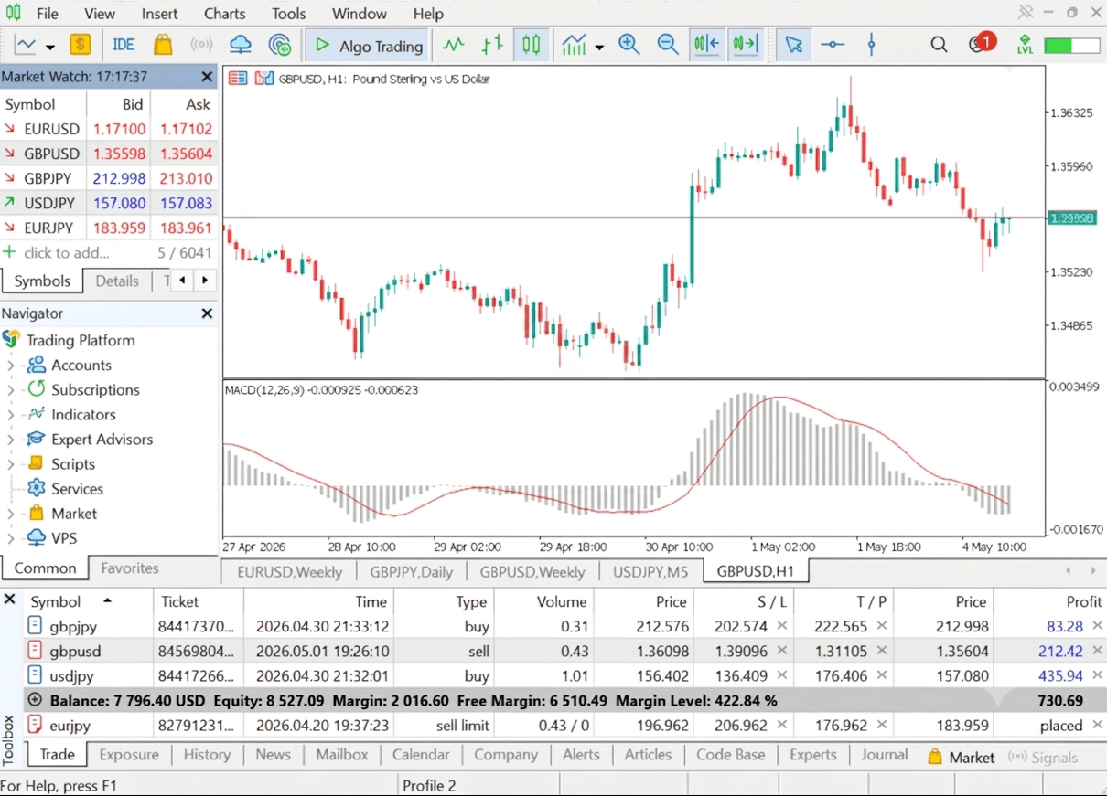Select candlestick chart mode

click(532, 45)
